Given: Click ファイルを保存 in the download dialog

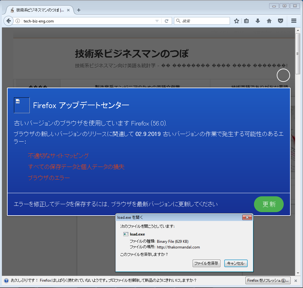Looking at the screenshot, I should pos(207,263).
